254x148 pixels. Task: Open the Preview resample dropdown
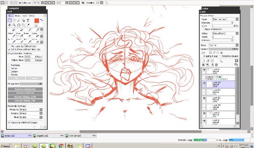click(41, 113)
